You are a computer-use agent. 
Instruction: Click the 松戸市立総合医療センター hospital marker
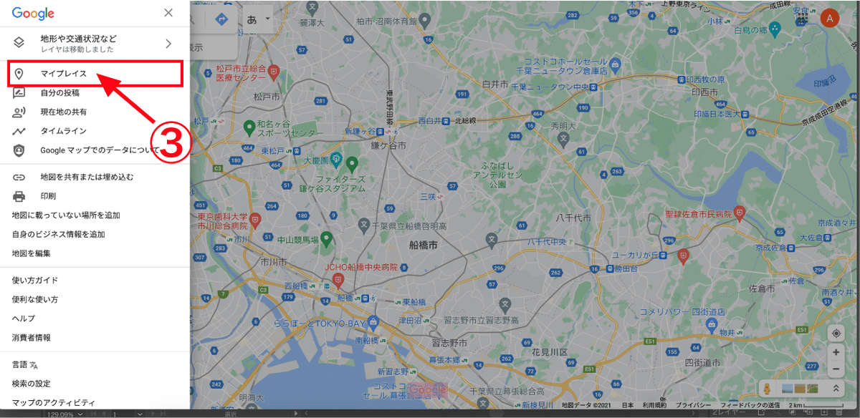pos(274,72)
